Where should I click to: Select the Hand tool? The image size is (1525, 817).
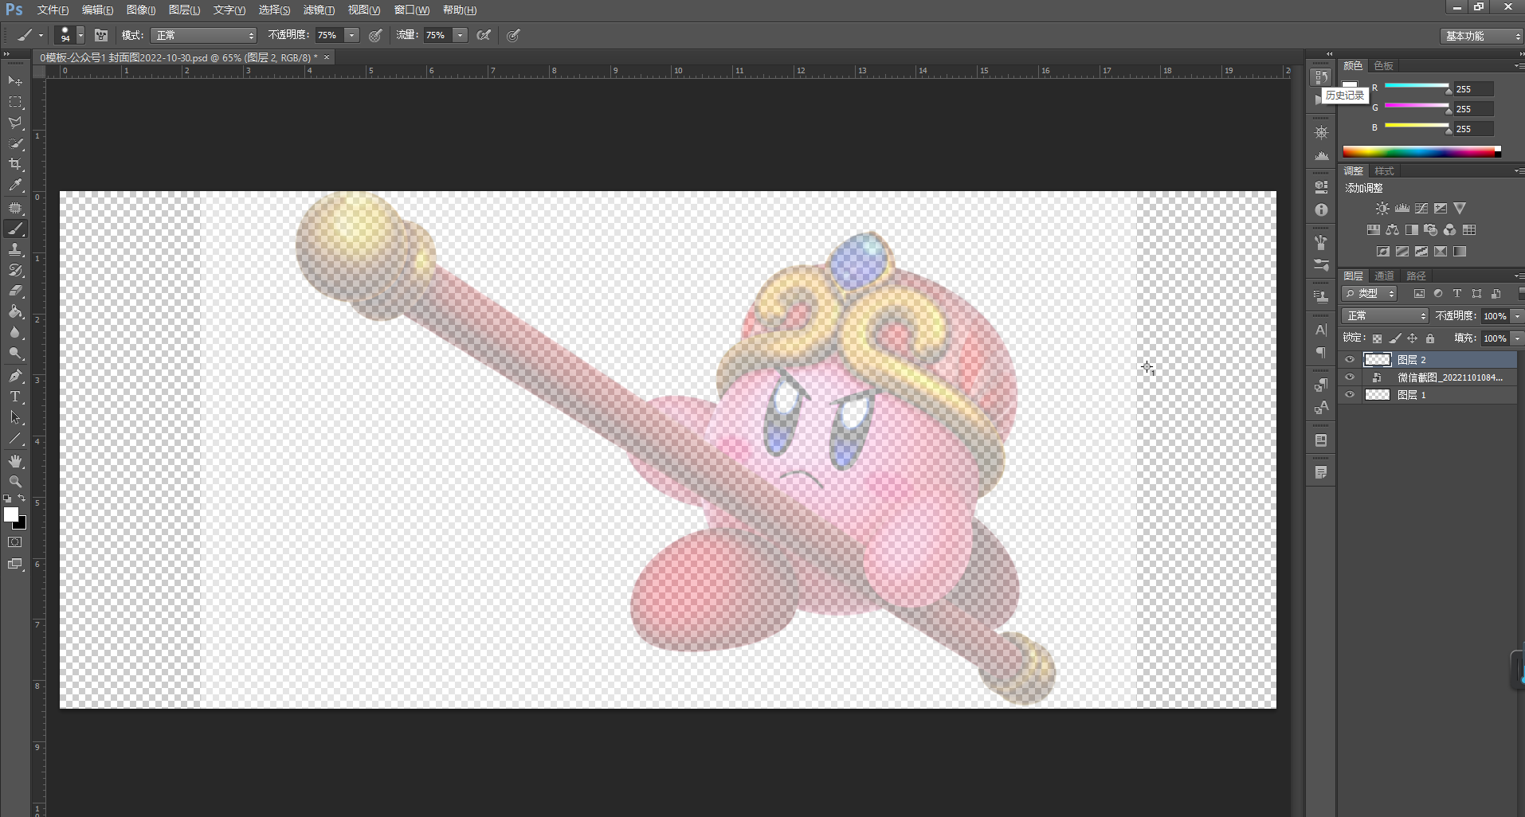[15, 461]
